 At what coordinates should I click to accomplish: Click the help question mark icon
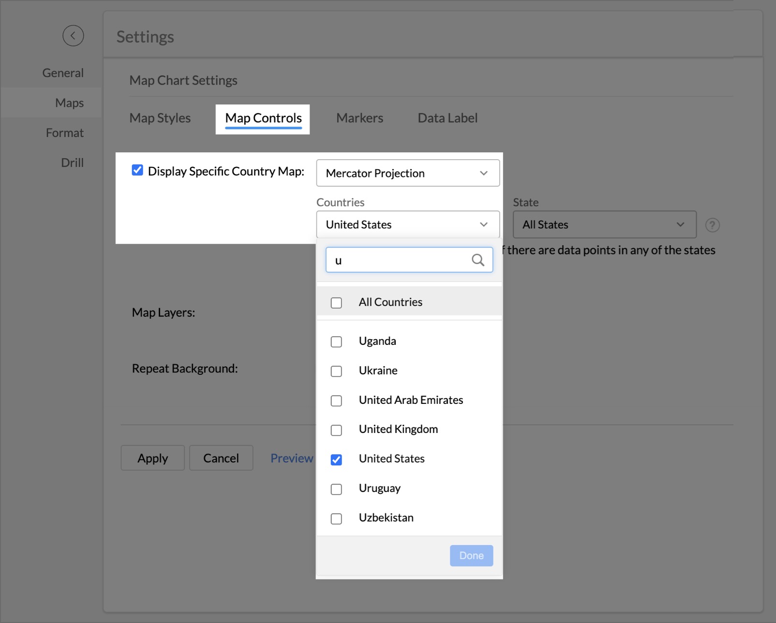coord(712,225)
